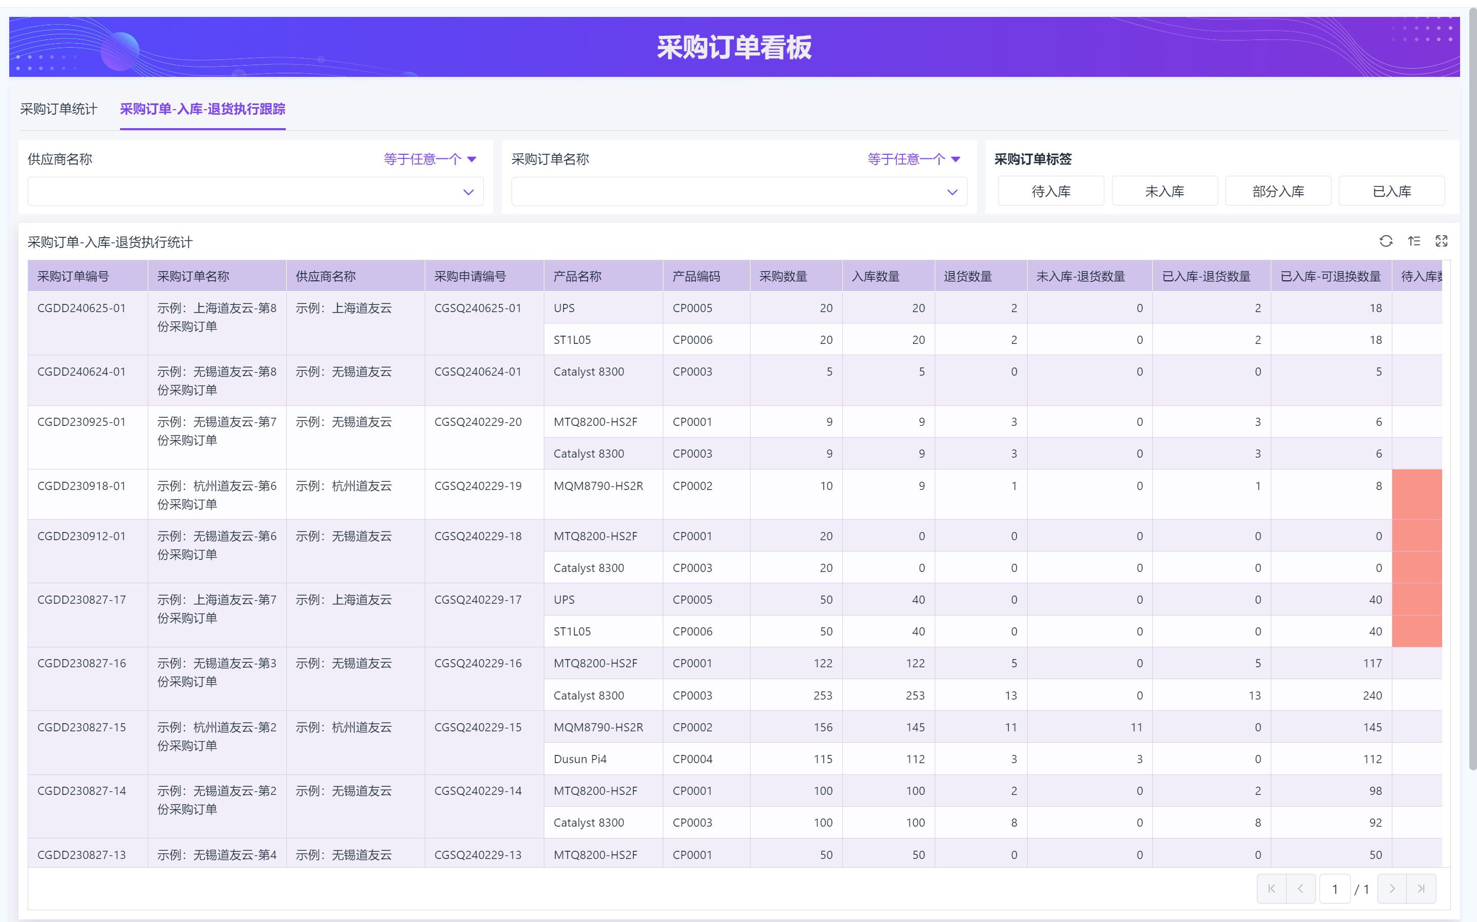Toggle the 部分入库 tag filter
The image size is (1477, 922).
tap(1277, 192)
